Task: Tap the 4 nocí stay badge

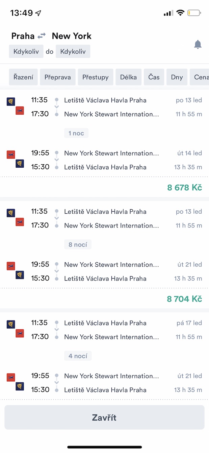Action: click(x=78, y=356)
